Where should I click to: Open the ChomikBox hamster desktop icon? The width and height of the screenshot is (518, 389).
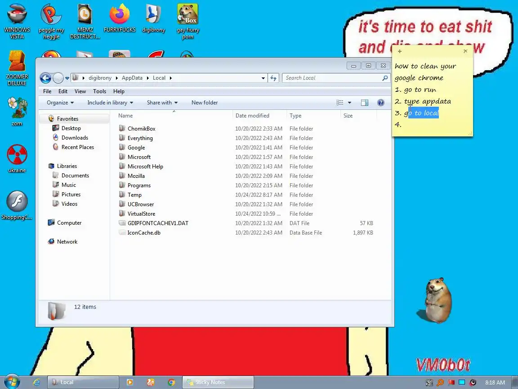point(188,21)
